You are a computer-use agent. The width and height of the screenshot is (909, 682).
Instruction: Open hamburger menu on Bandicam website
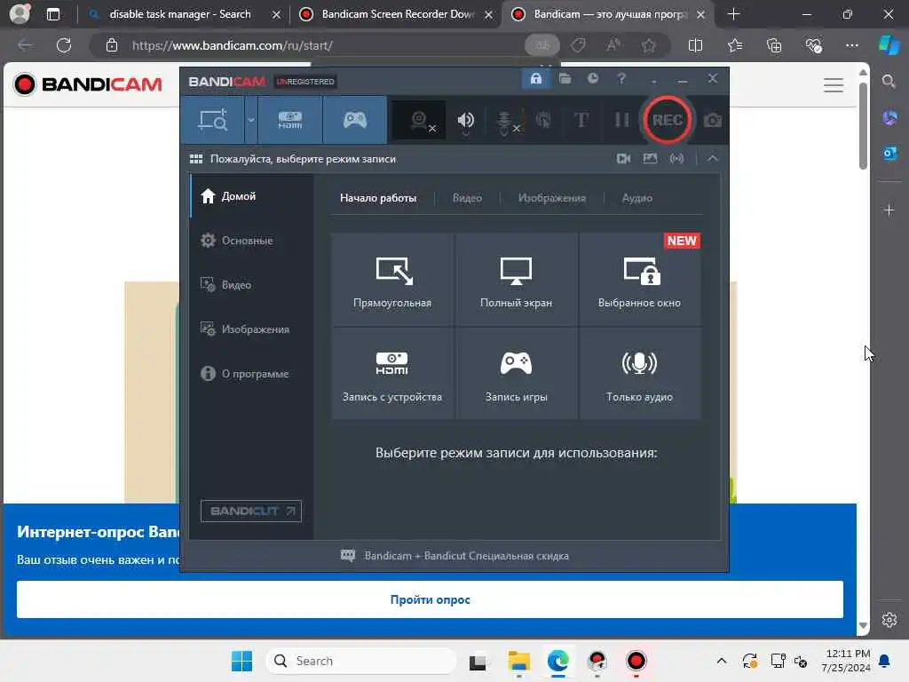coord(833,85)
